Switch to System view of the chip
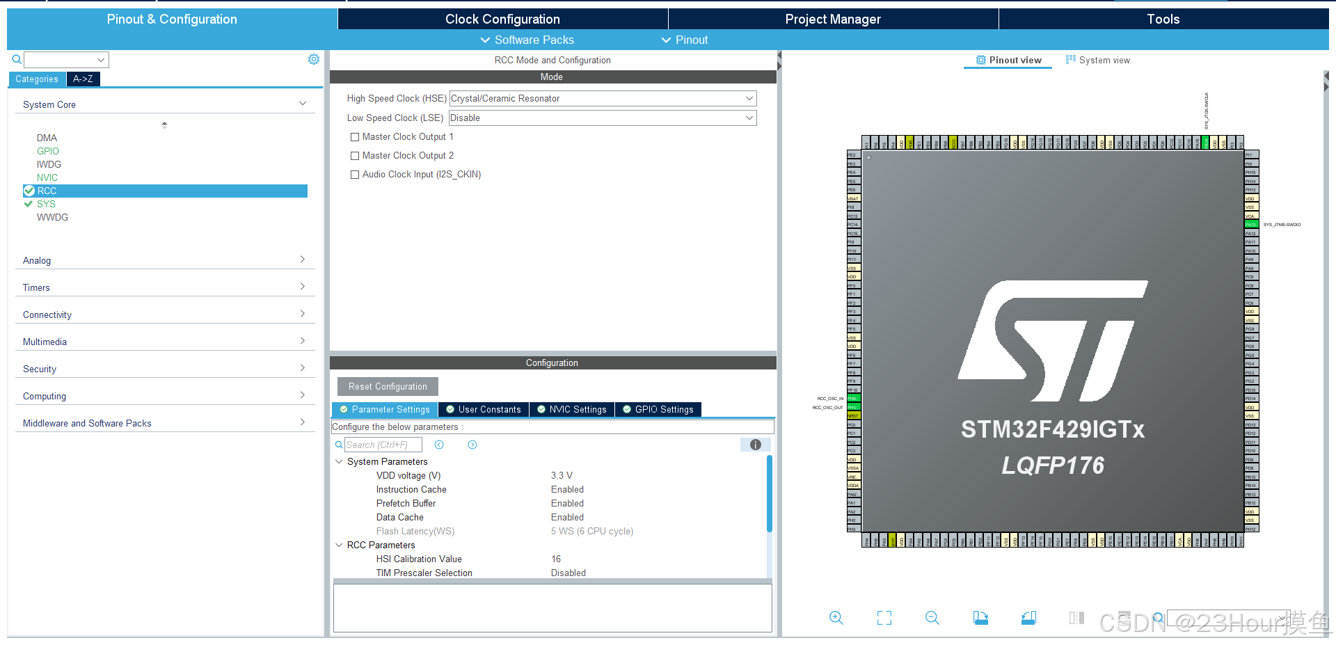The height and width of the screenshot is (645, 1336). click(x=1098, y=60)
